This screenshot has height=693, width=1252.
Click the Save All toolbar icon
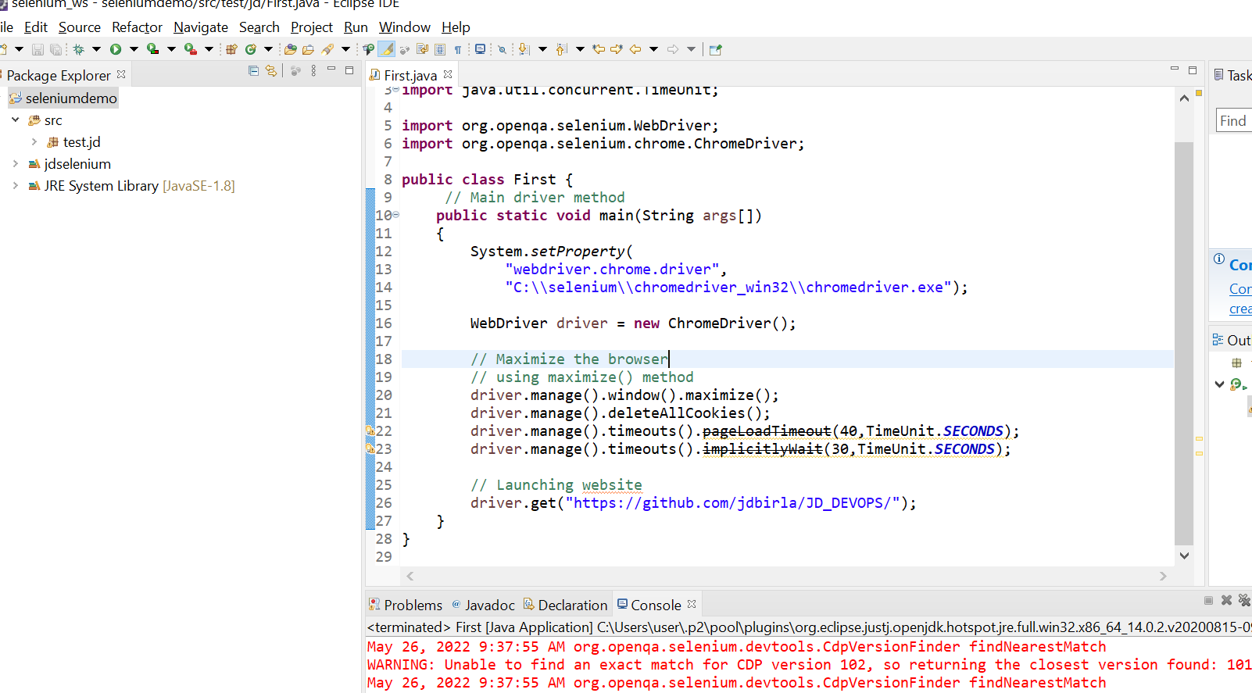(x=55, y=49)
